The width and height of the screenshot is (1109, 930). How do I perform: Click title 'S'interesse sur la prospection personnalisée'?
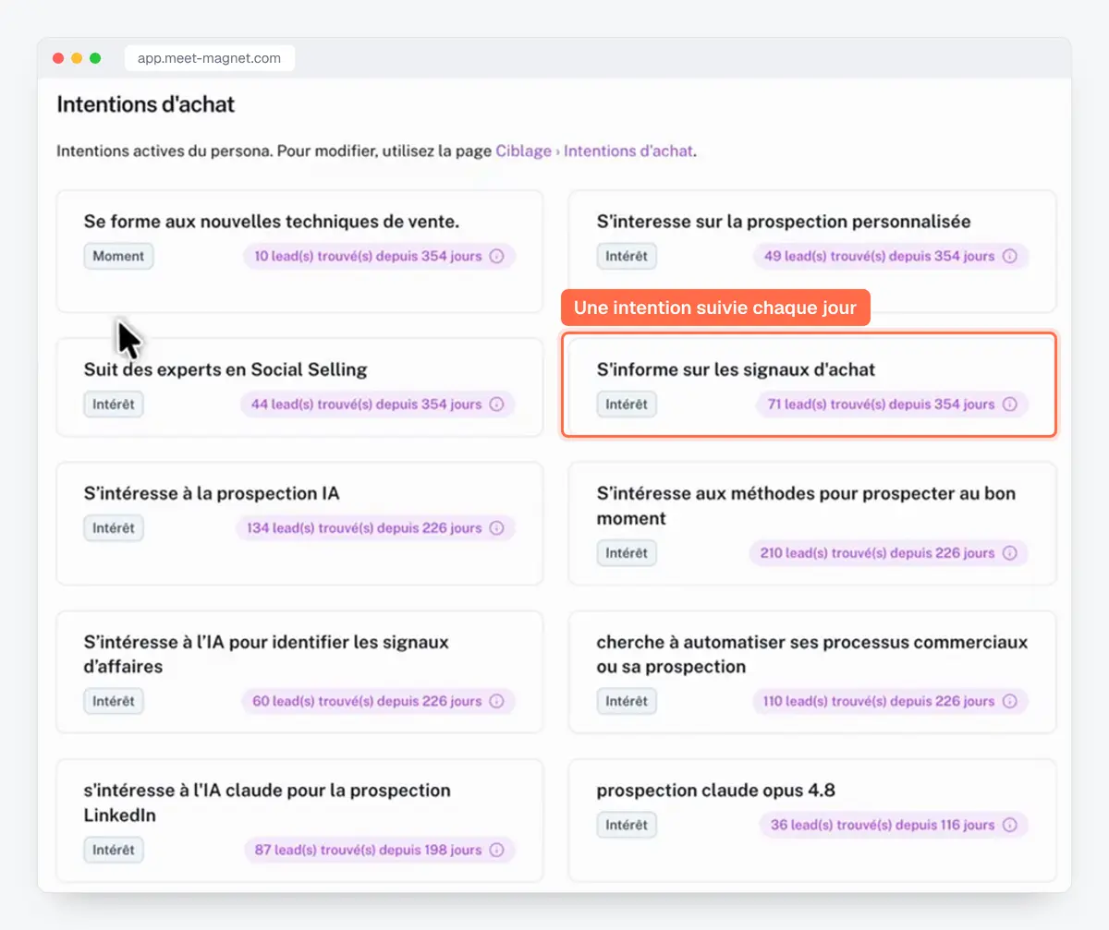784,222
